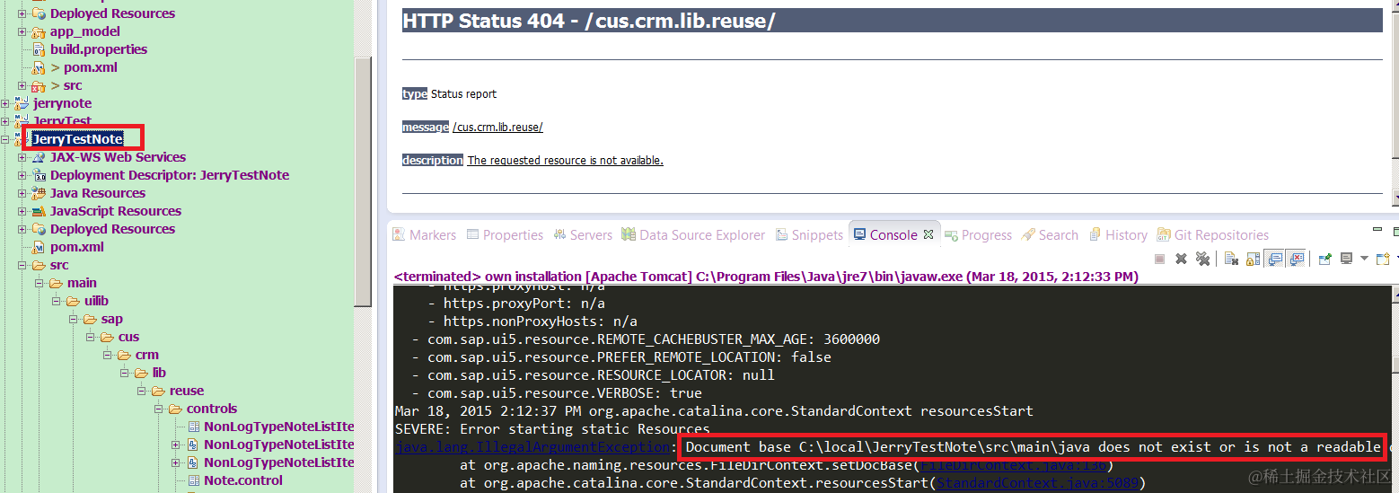The width and height of the screenshot is (1399, 493).
Task: Click the Display Selected Console monitor icon
Action: point(1346,259)
